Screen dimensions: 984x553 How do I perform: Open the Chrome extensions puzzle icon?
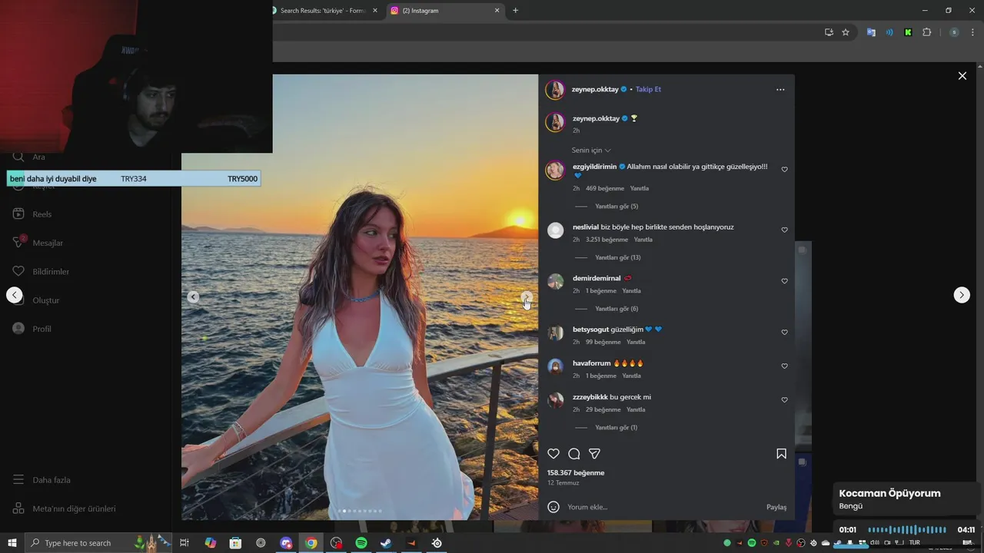click(926, 32)
